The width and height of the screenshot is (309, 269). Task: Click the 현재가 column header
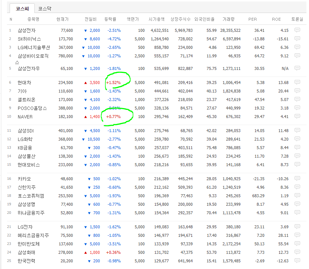click(62, 19)
